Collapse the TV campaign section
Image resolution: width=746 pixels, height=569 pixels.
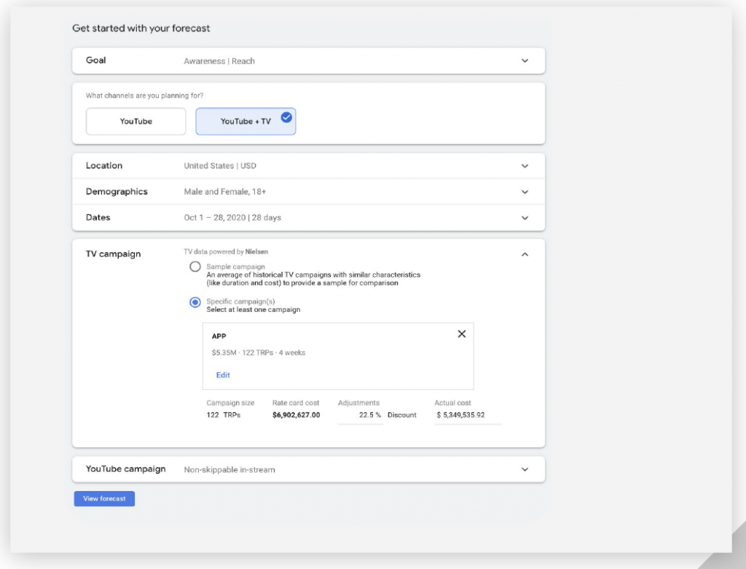tap(525, 254)
